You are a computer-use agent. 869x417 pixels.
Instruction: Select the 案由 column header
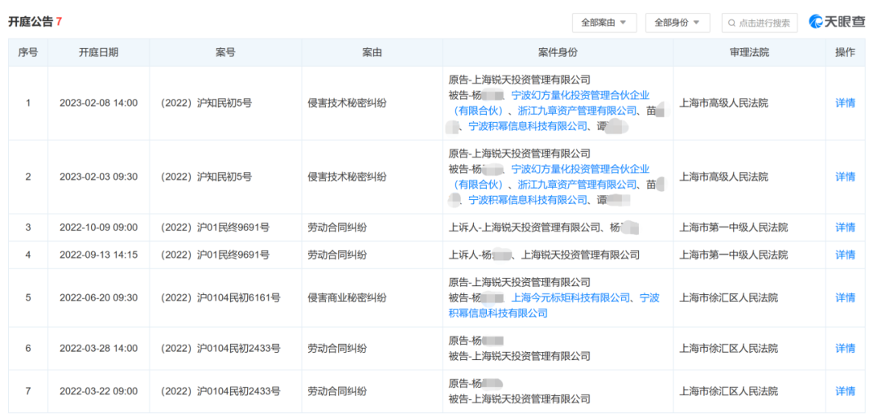pos(372,52)
